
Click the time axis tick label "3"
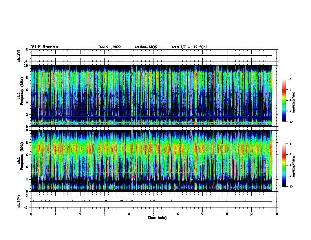(104, 214)
